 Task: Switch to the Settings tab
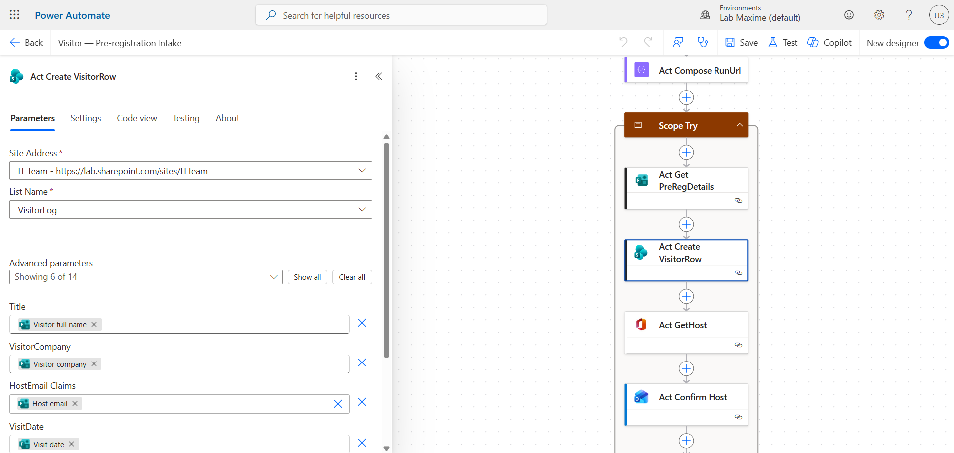tap(85, 118)
